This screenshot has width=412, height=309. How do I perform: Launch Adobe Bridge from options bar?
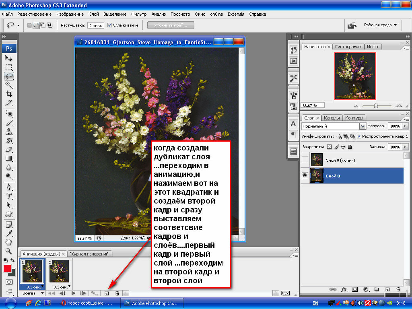coord(352,25)
